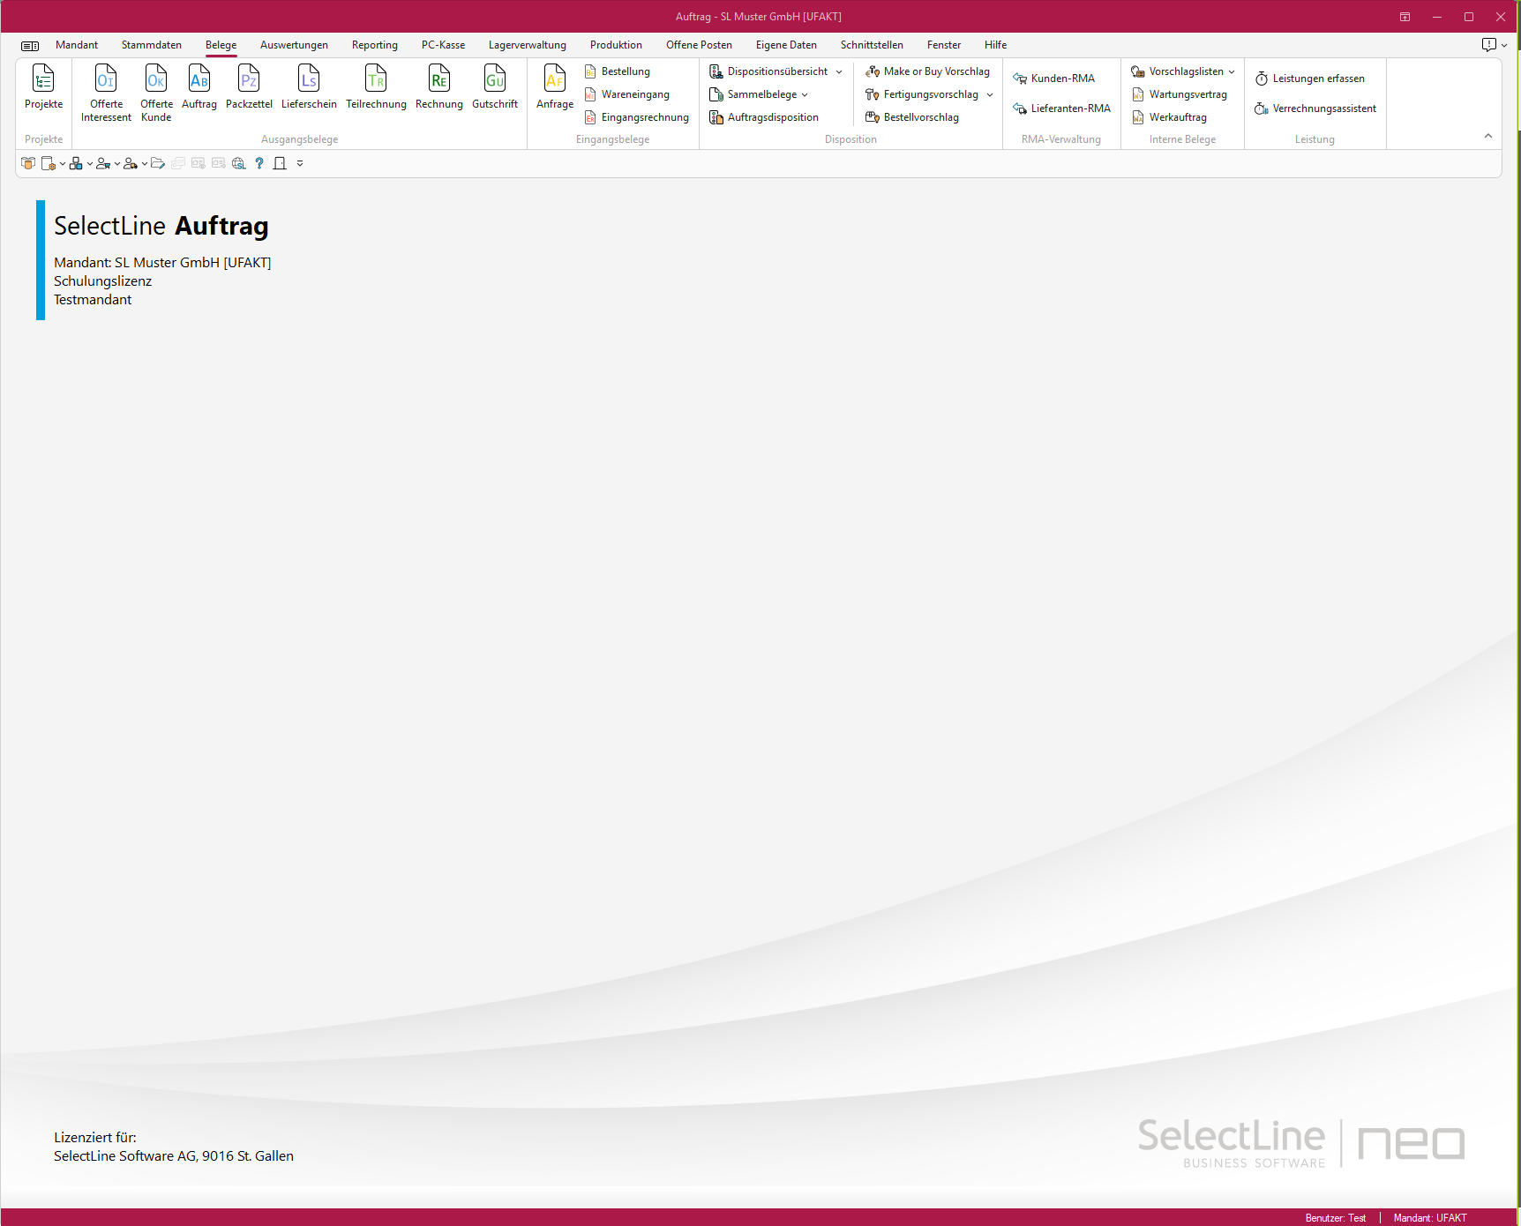Click 'Mandant: UFAKT' in the status bar
The image size is (1521, 1226).
[1430, 1218]
